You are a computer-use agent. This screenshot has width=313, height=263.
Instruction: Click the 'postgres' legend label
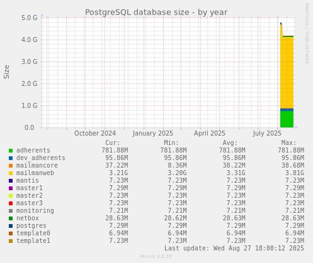tap(31, 226)
